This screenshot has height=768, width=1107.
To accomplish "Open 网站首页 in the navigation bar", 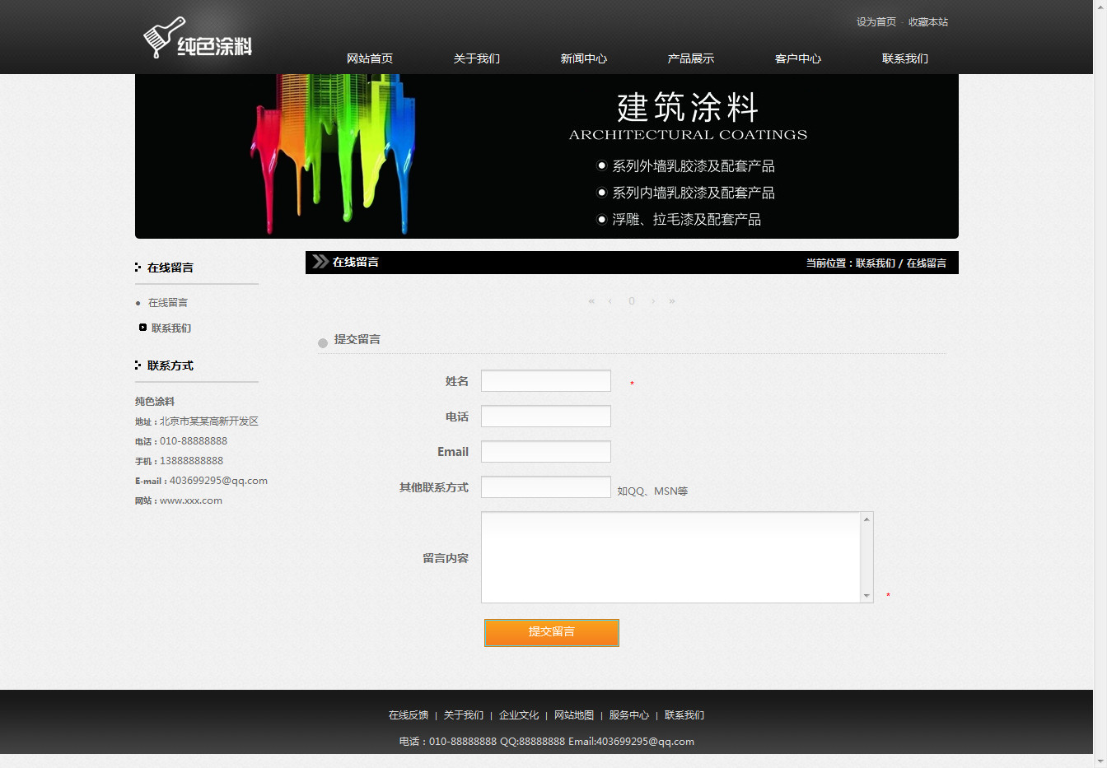I will [x=370, y=58].
